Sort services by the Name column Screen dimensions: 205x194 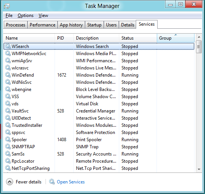tap(29, 38)
